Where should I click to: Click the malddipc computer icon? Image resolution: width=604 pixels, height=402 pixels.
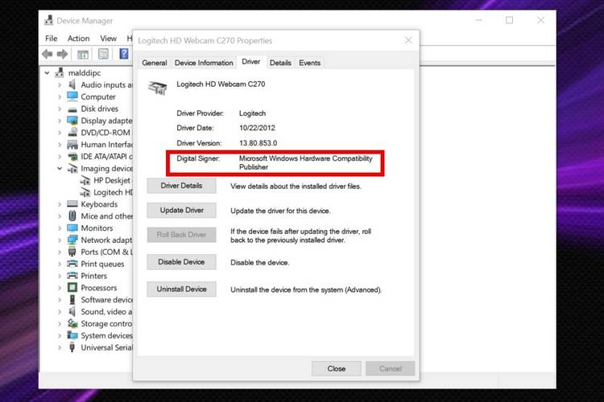point(60,72)
